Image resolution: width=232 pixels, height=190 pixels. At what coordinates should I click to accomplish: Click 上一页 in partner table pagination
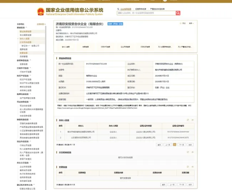tap(168, 145)
